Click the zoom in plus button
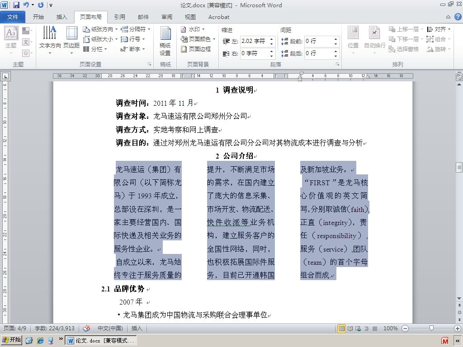 click(458, 328)
